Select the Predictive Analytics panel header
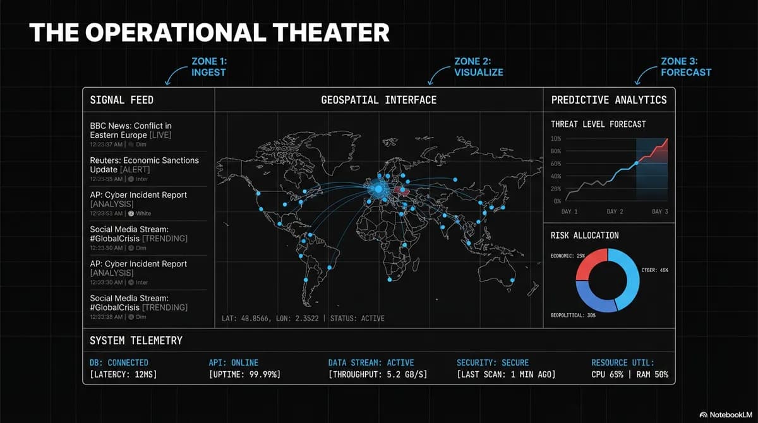The width and height of the screenshot is (758, 423). coord(608,100)
